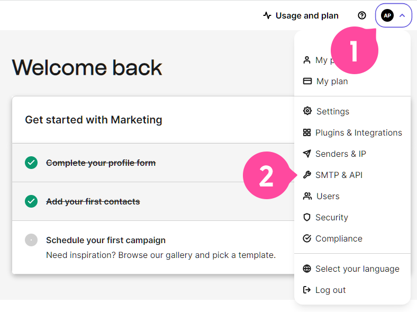Screen dimensions: 417x312
Task: Collapse the account menu chevron
Action: point(402,16)
